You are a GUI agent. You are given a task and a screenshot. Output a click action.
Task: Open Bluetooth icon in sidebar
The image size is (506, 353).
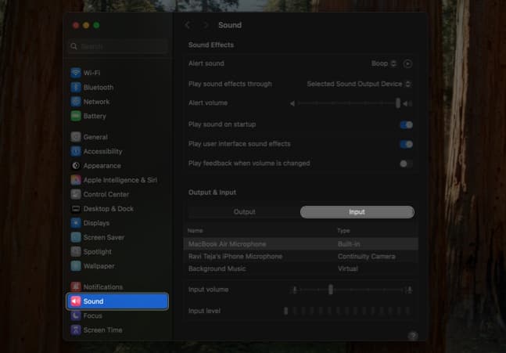click(x=76, y=87)
